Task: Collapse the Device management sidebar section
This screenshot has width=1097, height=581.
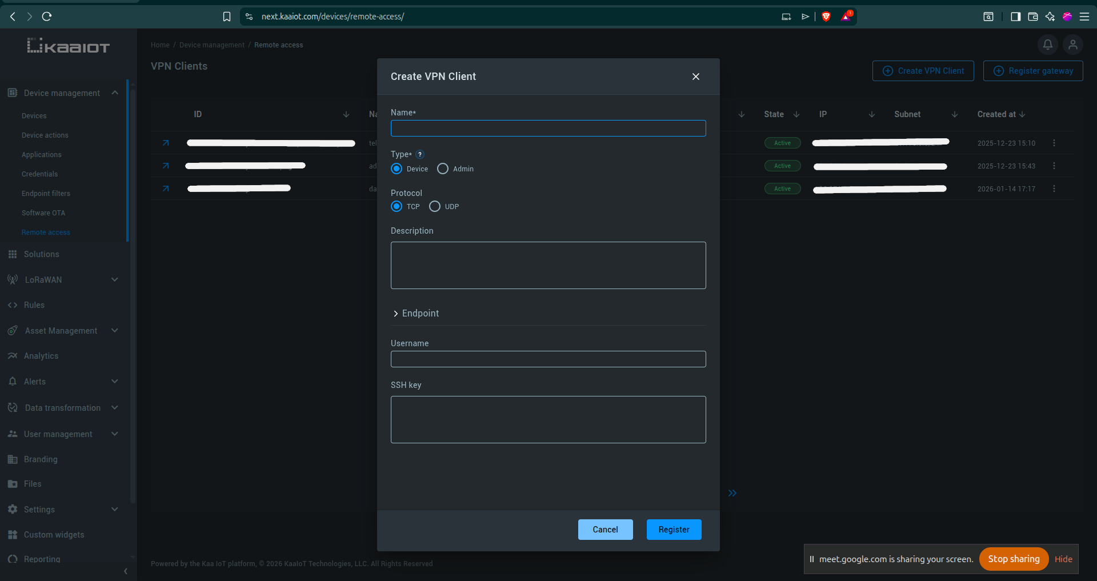Action: coord(114,93)
